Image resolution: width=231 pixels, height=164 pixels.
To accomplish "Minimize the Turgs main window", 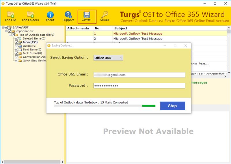I will pos(205,3).
